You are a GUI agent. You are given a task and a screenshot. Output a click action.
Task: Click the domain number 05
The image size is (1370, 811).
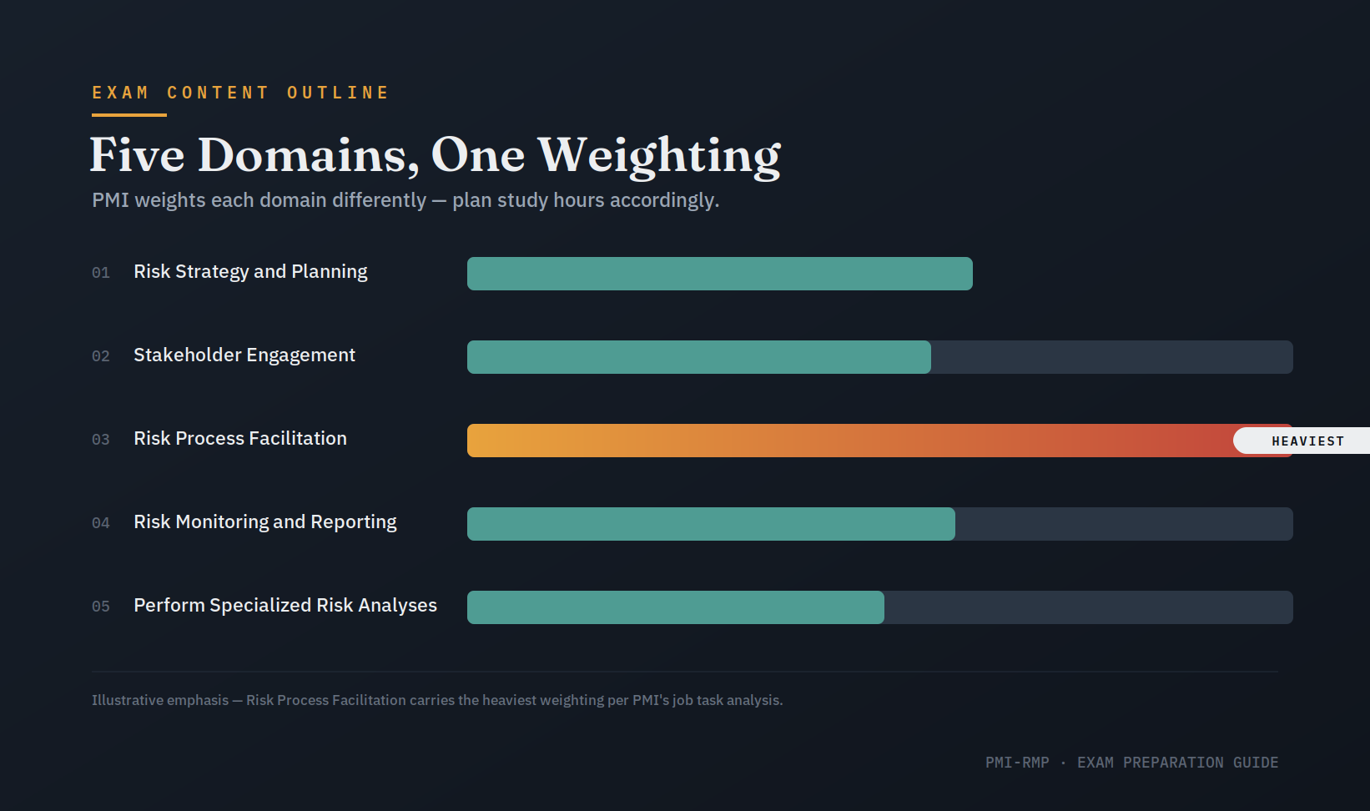click(101, 607)
